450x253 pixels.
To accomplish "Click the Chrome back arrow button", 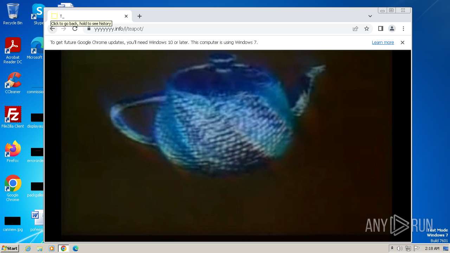I will (52, 29).
